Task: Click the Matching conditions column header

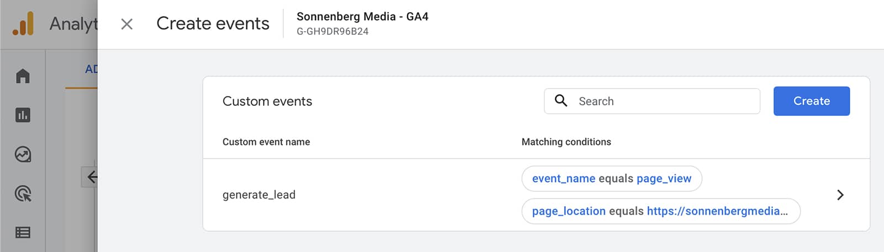Action: click(566, 142)
